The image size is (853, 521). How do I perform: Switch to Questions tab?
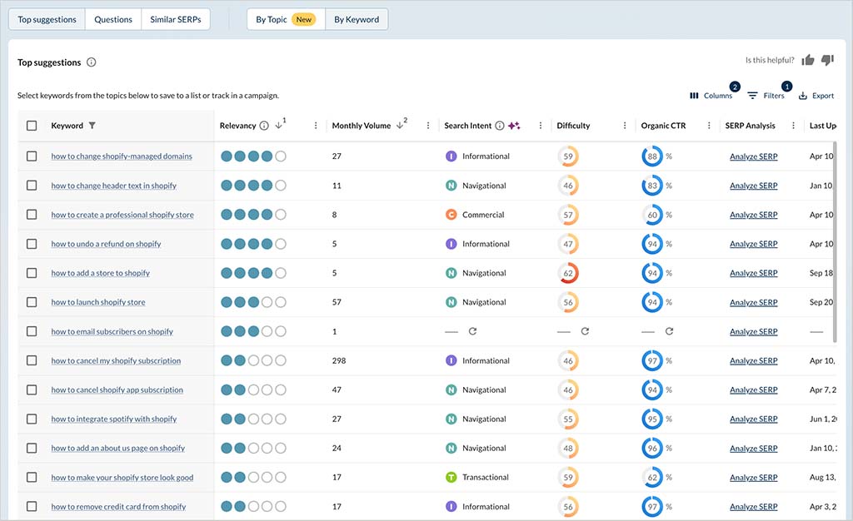click(113, 19)
